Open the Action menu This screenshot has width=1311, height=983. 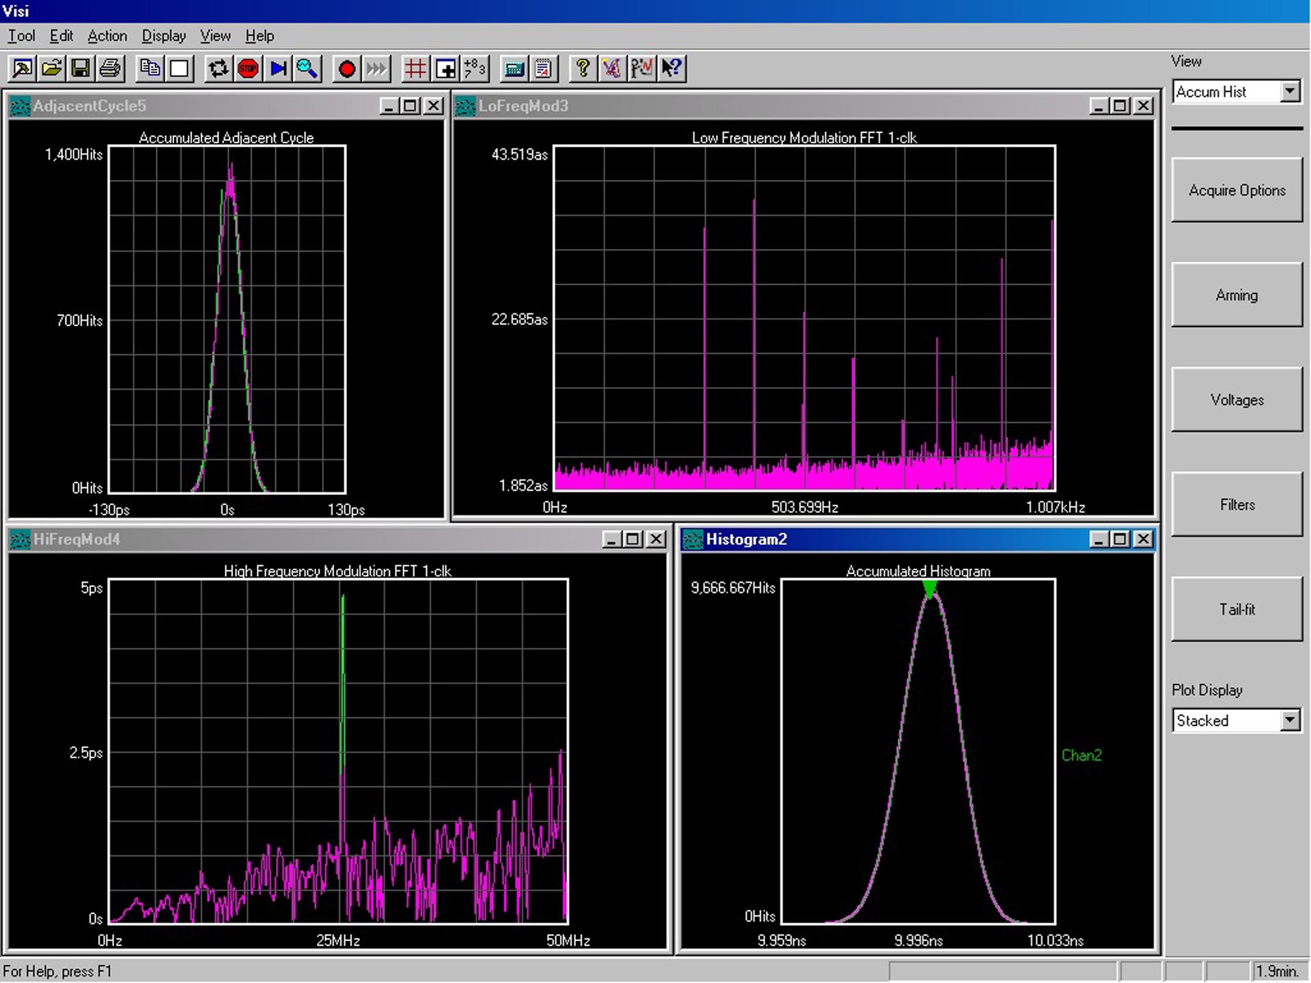(x=107, y=35)
